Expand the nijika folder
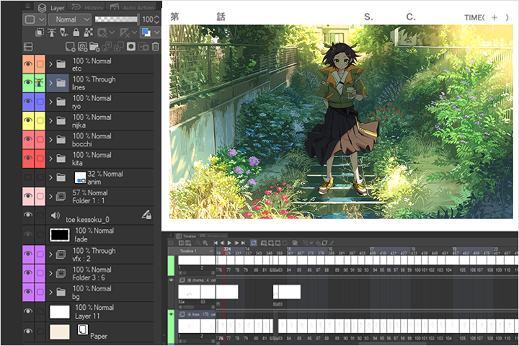Screen dimensions: 519x346 (50, 120)
